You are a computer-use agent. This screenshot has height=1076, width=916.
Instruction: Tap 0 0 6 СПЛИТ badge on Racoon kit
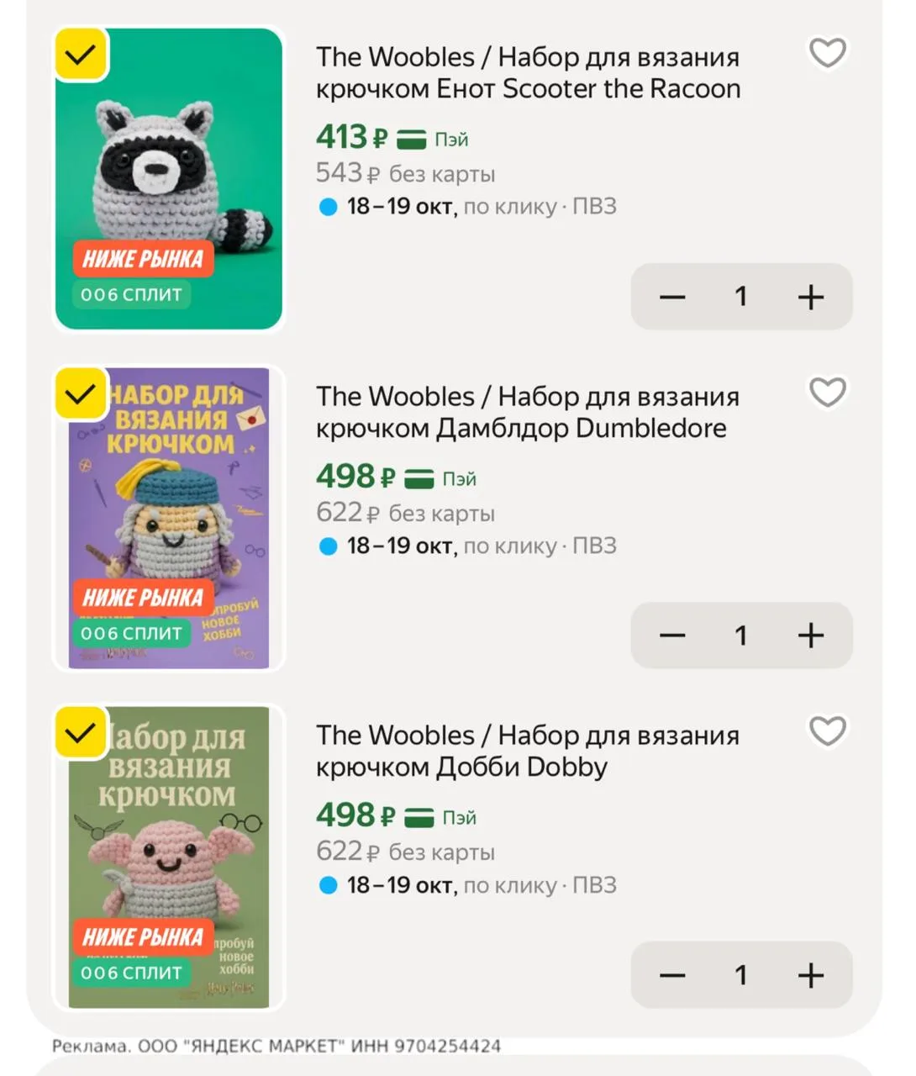[x=131, y=294]
